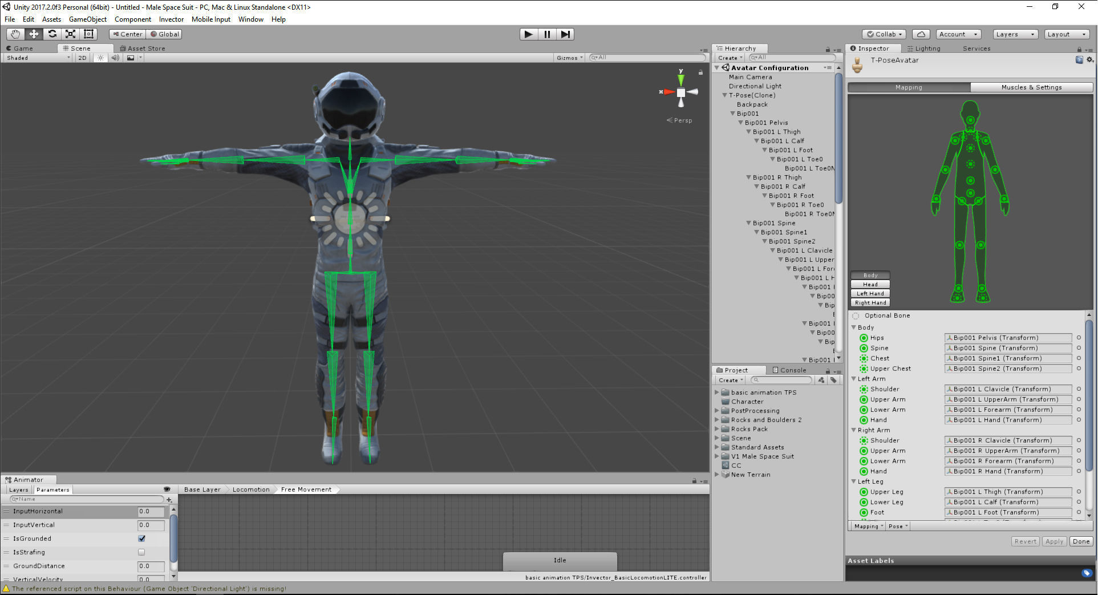
Task: Expand basic animation TPS folder
Action: point(717,392)
